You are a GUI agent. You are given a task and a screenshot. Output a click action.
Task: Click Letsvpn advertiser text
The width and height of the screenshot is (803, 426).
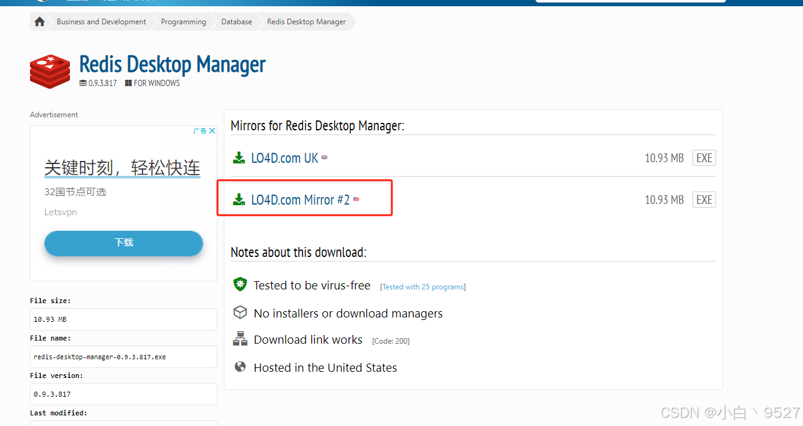[x=61, y=212]
